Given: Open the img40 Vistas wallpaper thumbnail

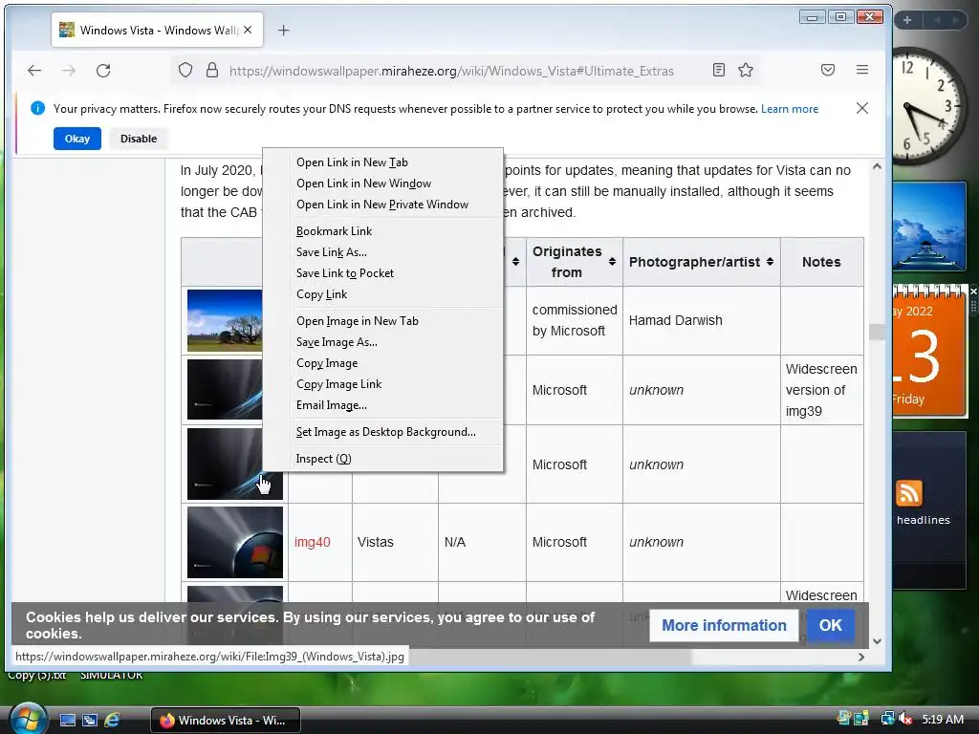Looking at the screenshot, I should pos(235,542).
